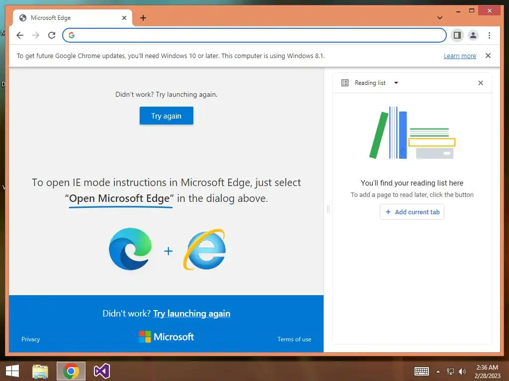Go back with the browser back arrow
Image resolution: width=509 pixels, height=381 pixels.
pyautogui.click(x=20, y=35)
